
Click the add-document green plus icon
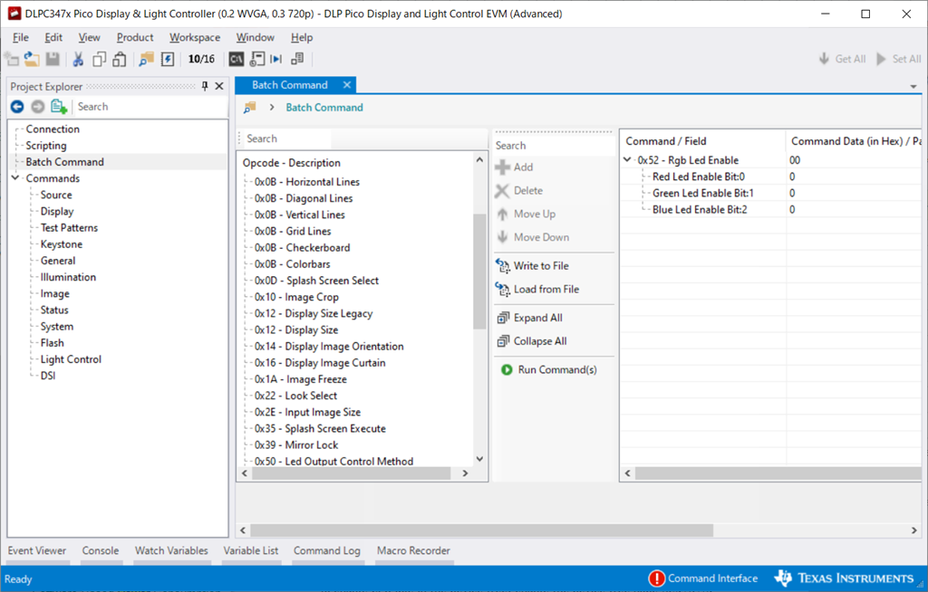[x=59, y=107]
